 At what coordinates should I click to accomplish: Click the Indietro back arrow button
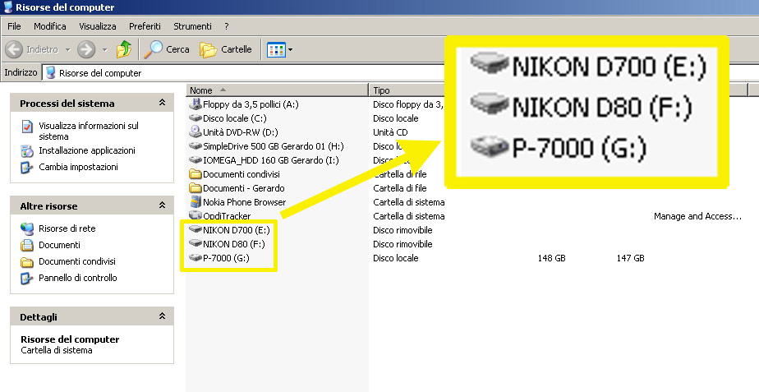pos(14,49)
